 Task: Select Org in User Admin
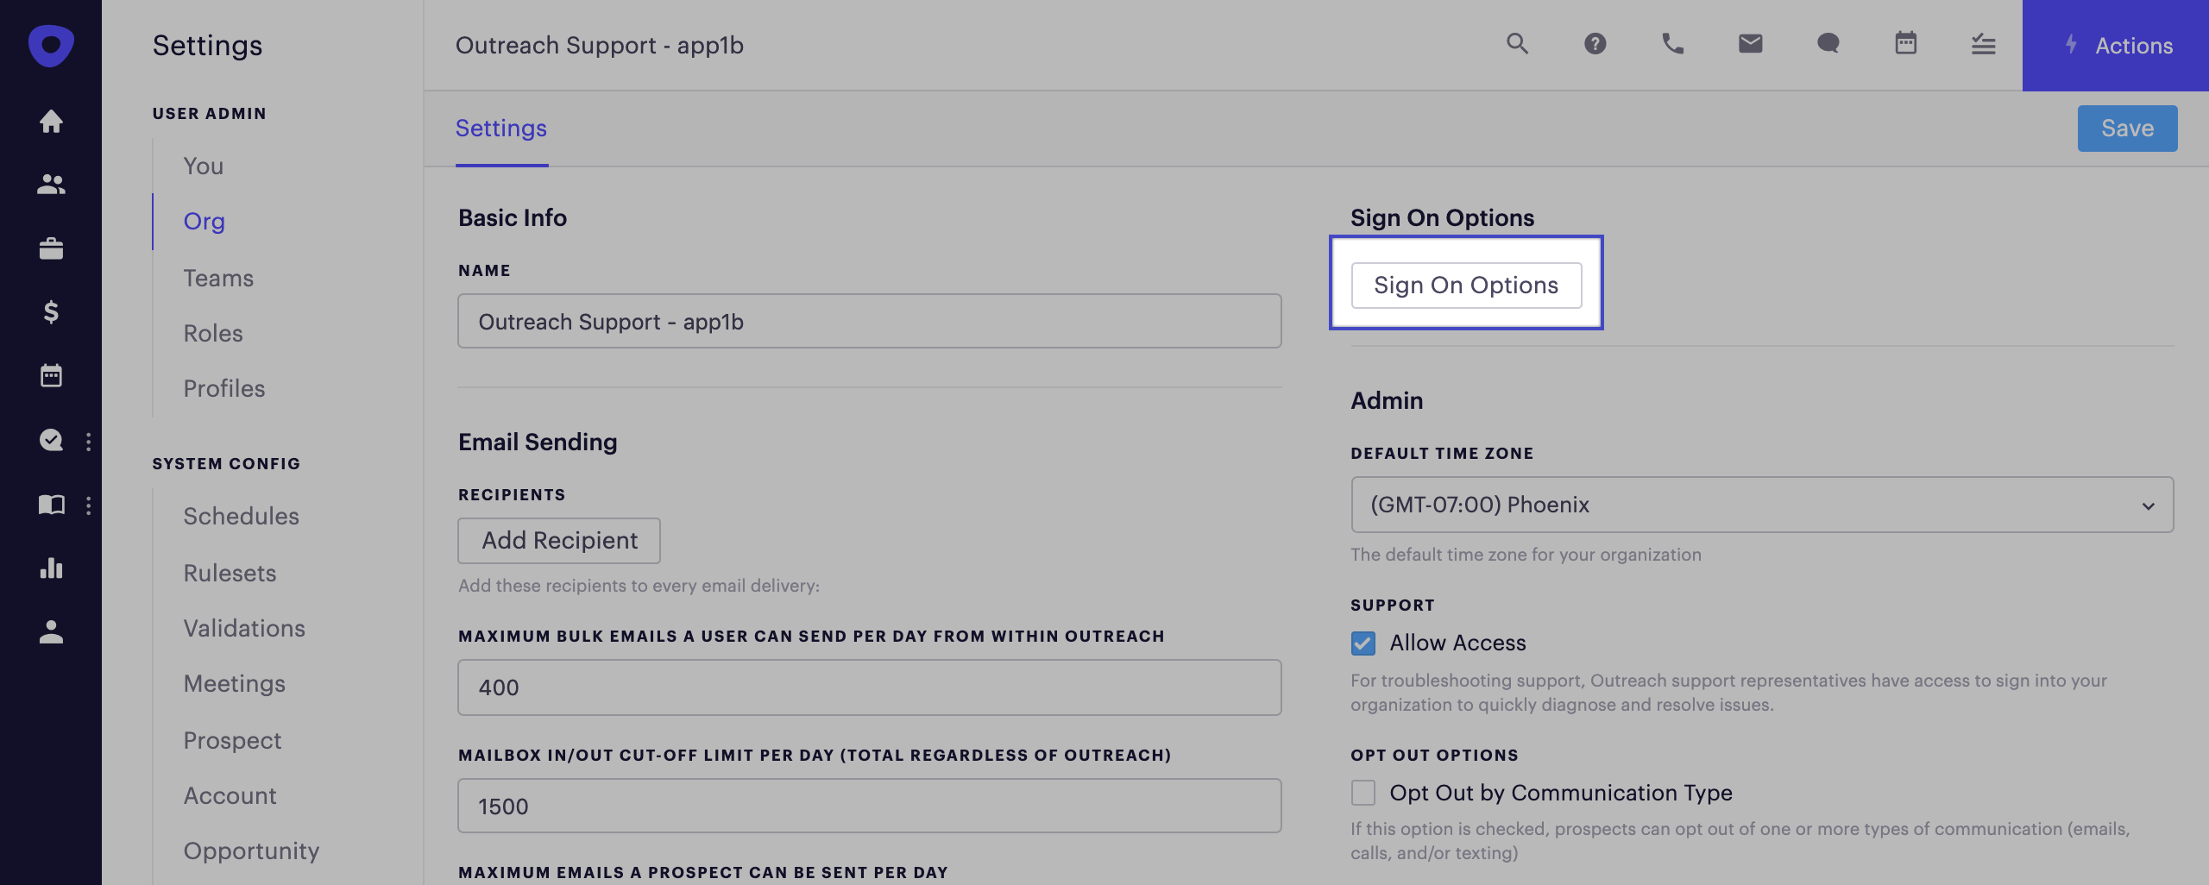[205, 221]
